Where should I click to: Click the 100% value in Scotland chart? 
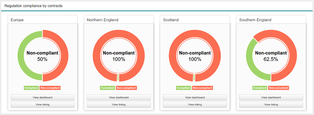click(195, 59)
